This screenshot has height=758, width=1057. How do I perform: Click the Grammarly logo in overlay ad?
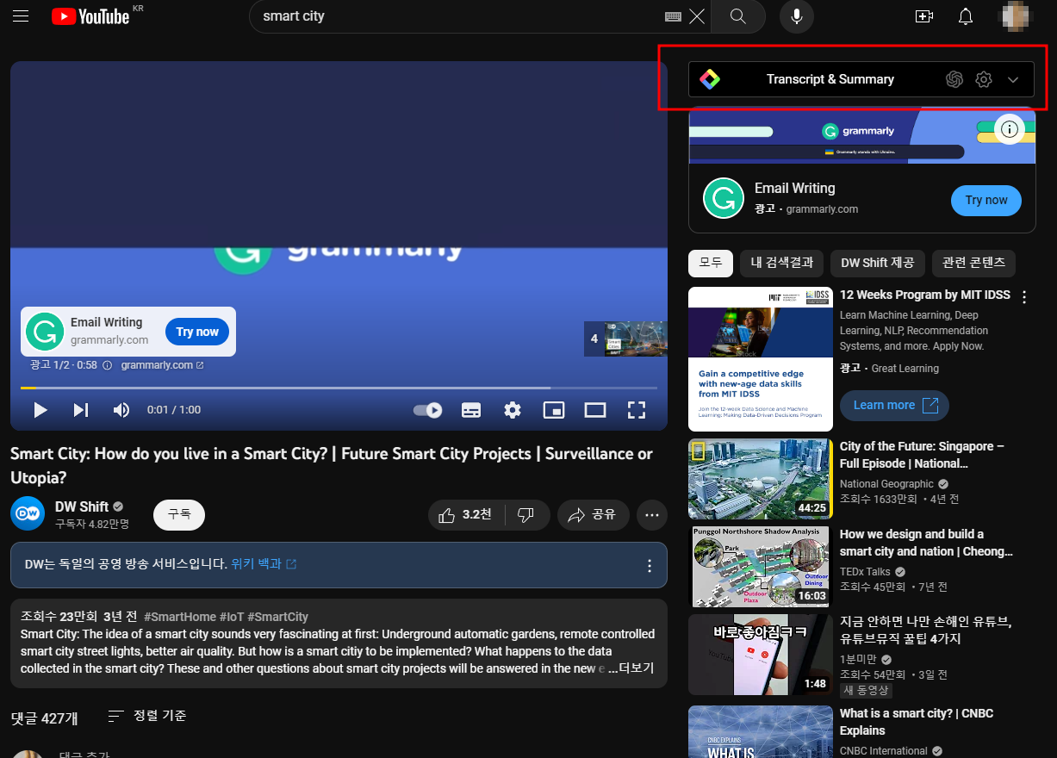[x=45, y=332]
